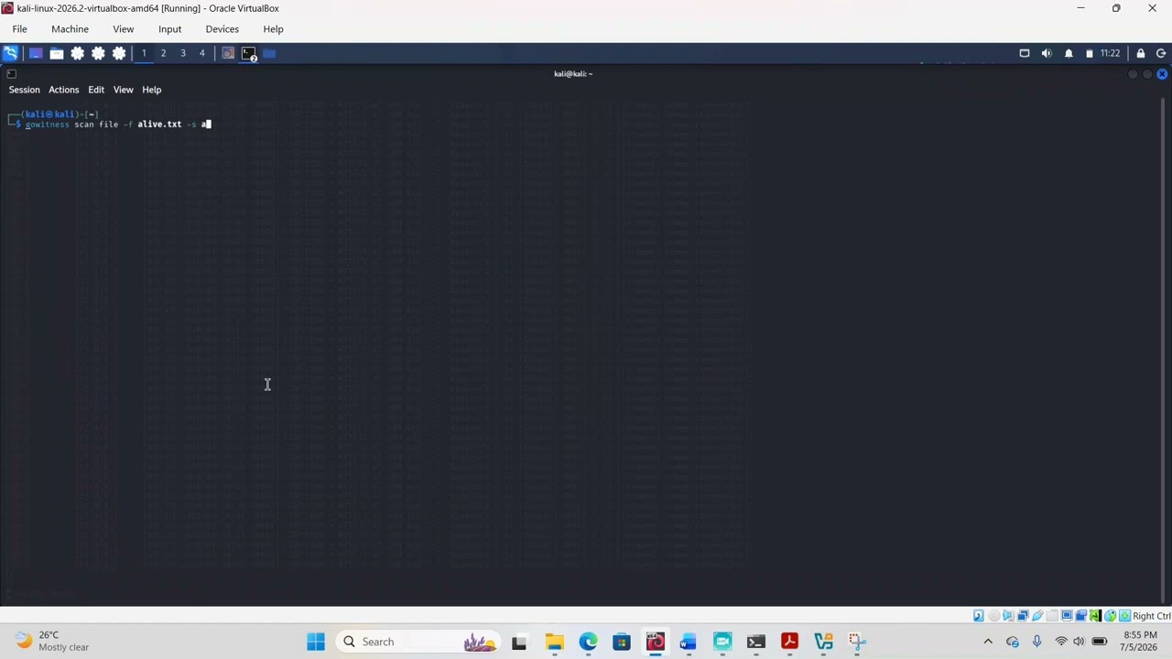This screenshot has width=1172, height=659.
Task: Switch to workspace 2
Action: click(x=163, y=53)
